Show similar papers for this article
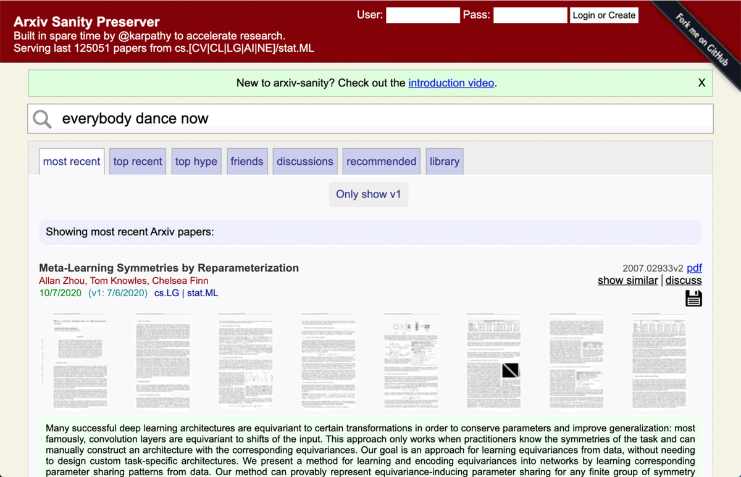741x477 pixels. pyautogui.click(x=627, y=280)
